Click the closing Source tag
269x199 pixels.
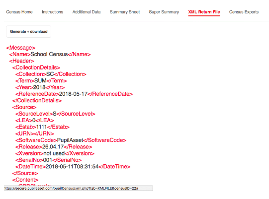pos(25,173)
